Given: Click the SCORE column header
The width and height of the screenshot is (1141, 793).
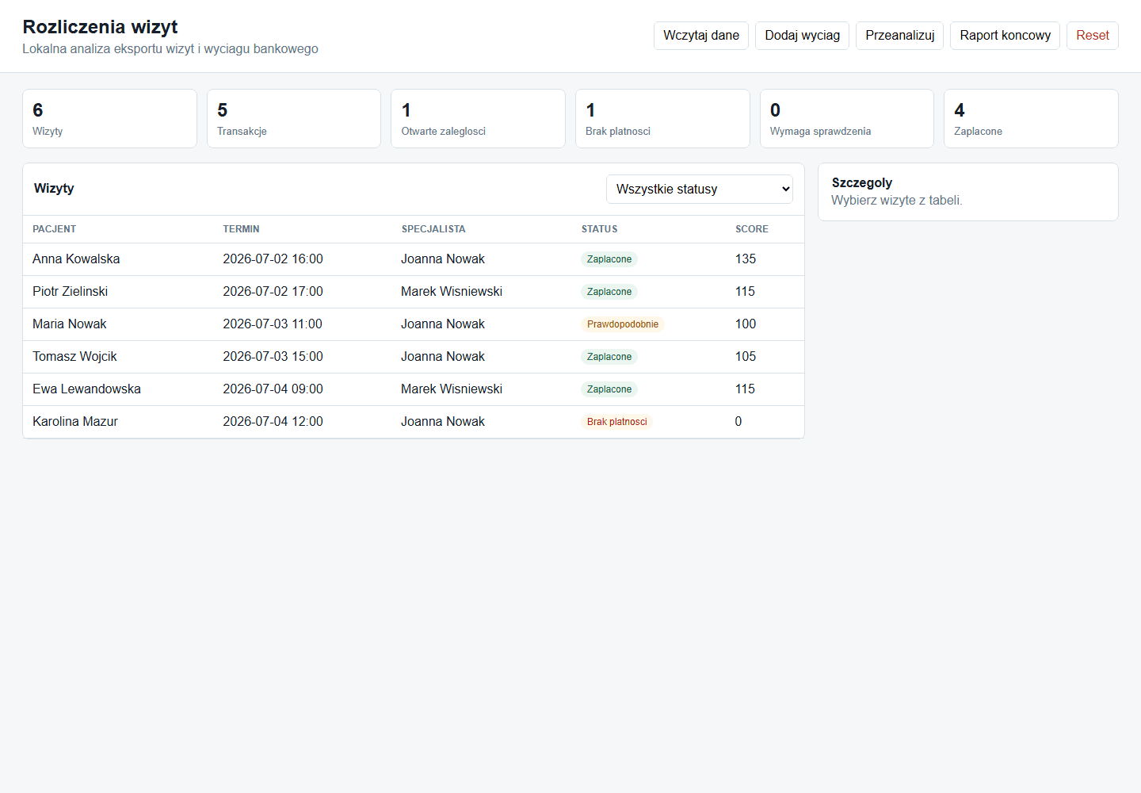Looking at the screenshot, I should pyautogui.click(x=751, y=229).
